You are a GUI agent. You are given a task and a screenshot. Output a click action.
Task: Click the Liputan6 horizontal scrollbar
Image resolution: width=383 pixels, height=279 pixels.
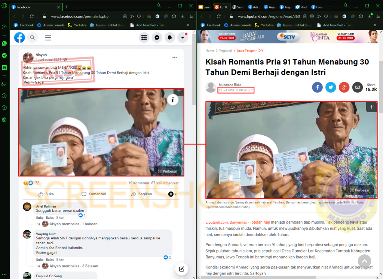click(x=258, y=277)
